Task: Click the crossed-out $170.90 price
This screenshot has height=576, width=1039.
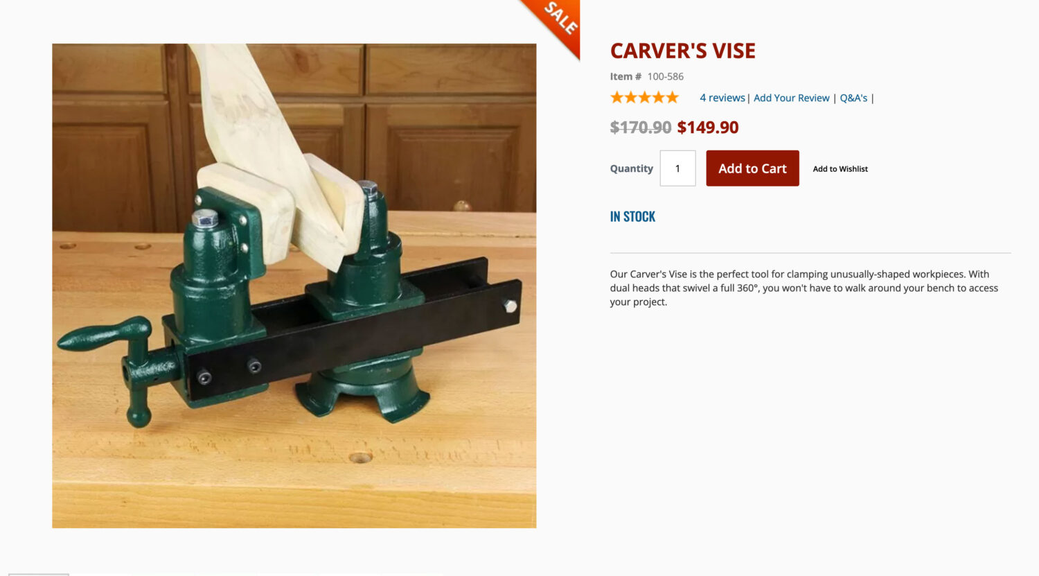Action: 641,127
